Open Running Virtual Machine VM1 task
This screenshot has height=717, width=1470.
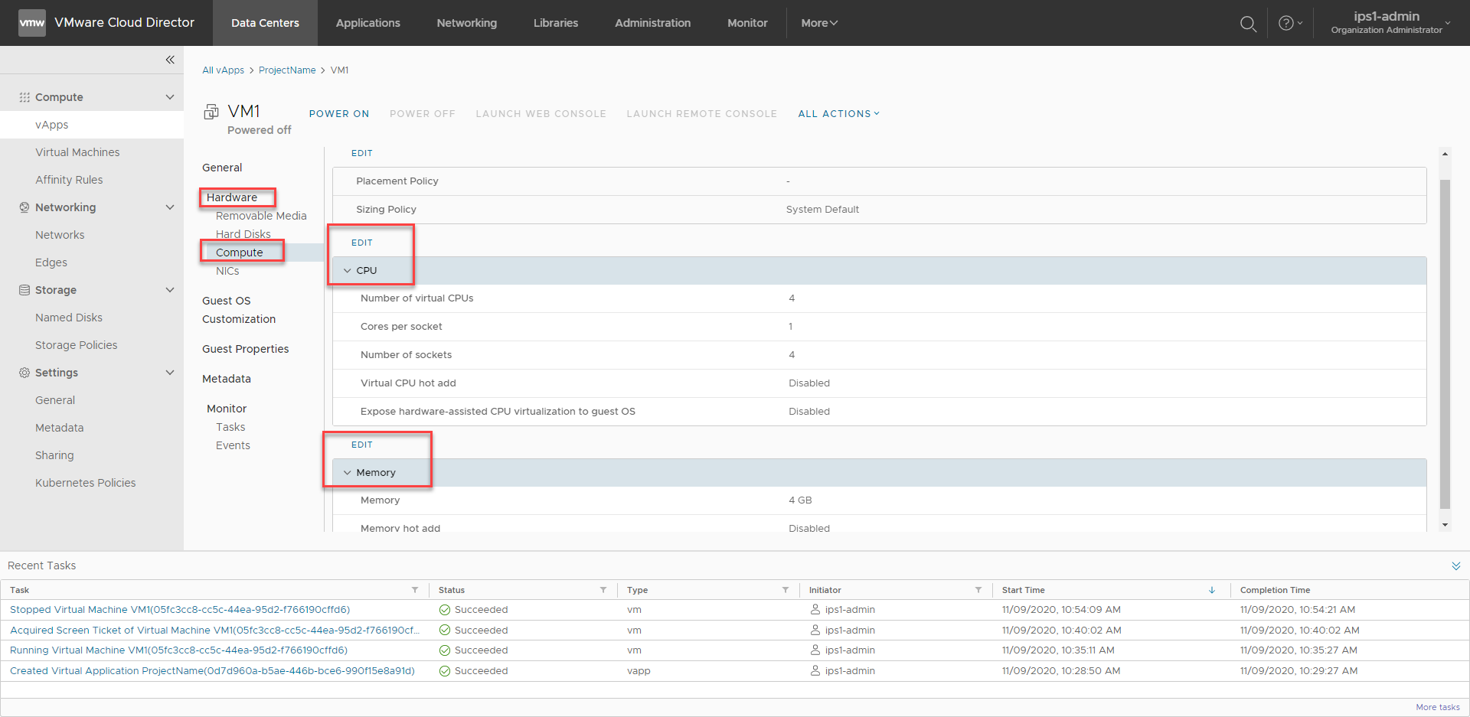(178, 650)
